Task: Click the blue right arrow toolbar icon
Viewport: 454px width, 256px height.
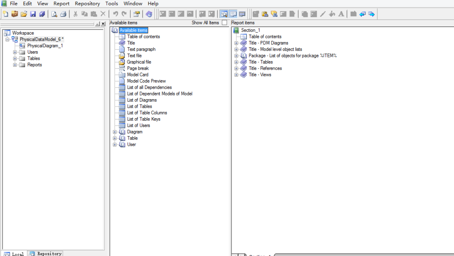Action: pos(372,14)
